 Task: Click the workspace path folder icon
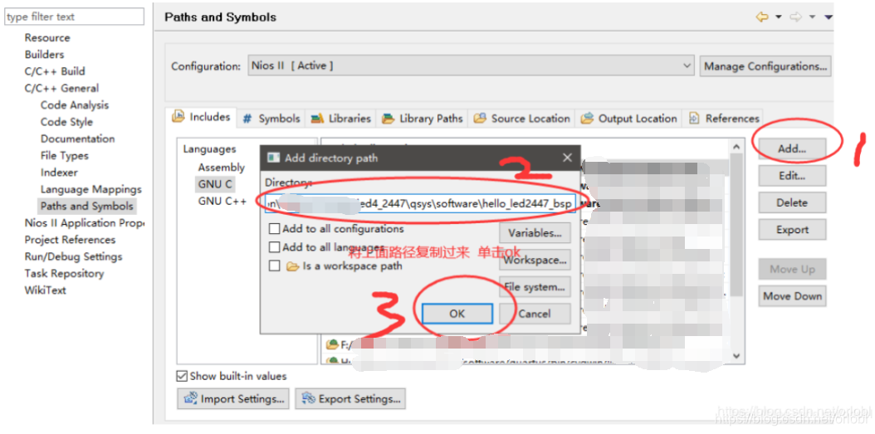pyautogui.click(x=292, y=266)
